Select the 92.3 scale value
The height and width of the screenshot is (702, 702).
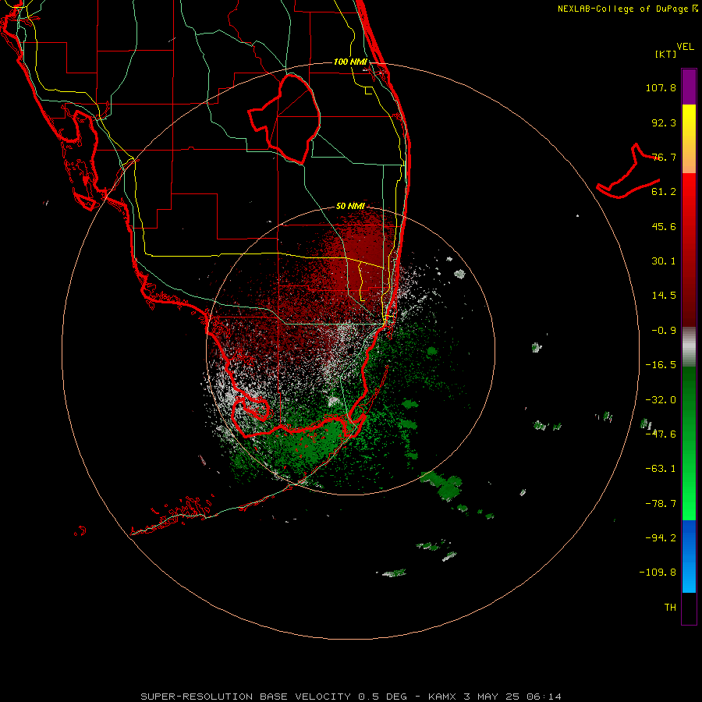click(x=664, y=122)
